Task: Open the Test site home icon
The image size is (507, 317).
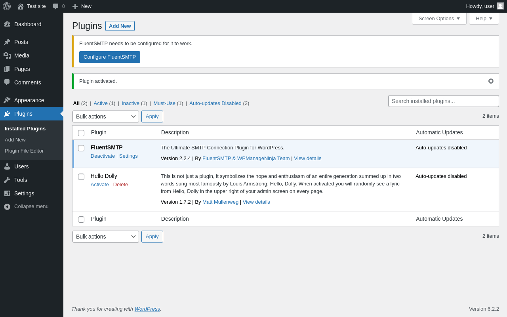Action: [21, 6]
